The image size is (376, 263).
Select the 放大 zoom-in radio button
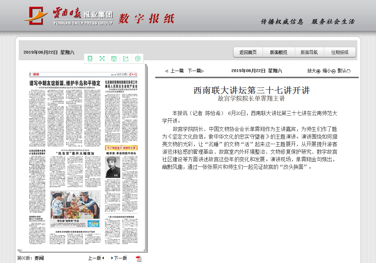coord(318,71)
